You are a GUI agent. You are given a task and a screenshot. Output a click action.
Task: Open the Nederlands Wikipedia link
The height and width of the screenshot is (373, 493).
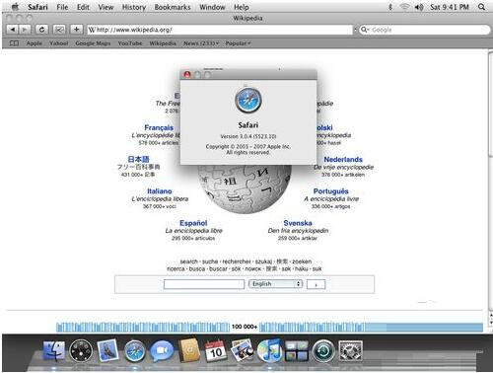point(343,159)
